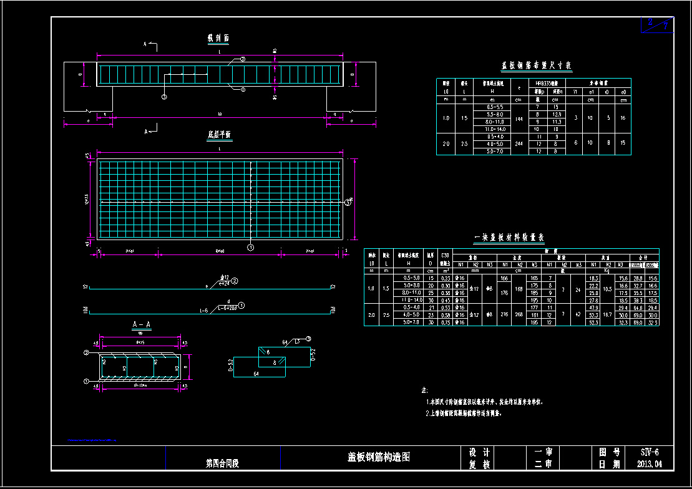
Task: Select the 纵剖面 view title
Action: [x=218, y=39]
